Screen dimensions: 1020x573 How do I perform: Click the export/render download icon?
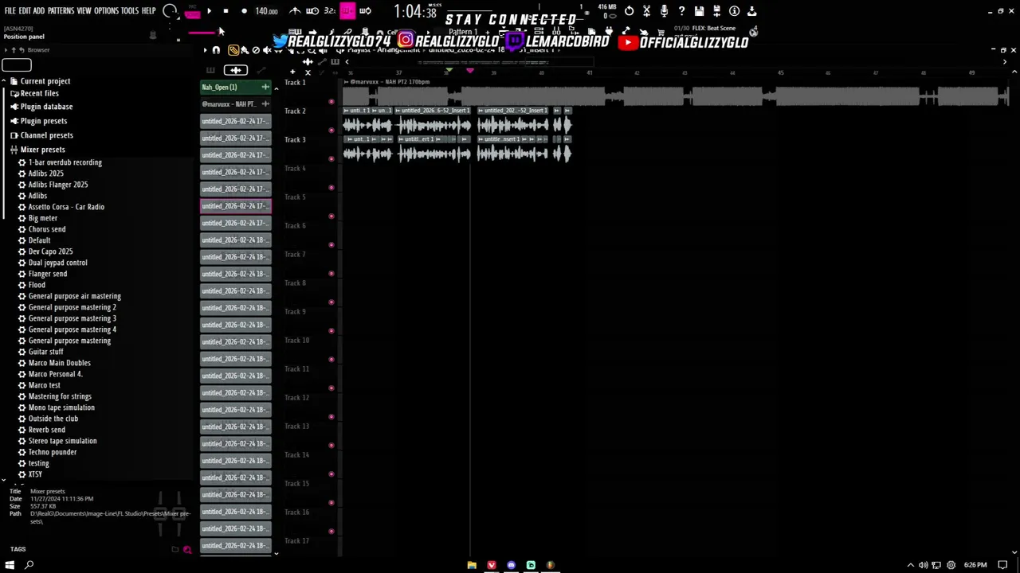[751, 11]
